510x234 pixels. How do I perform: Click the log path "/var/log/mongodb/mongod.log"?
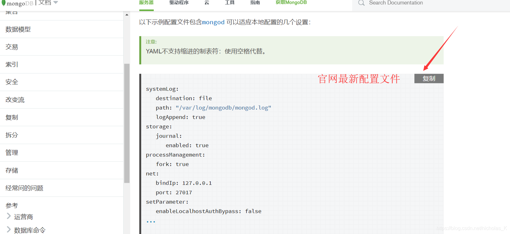pyautogui.click(x=223, y=108)
